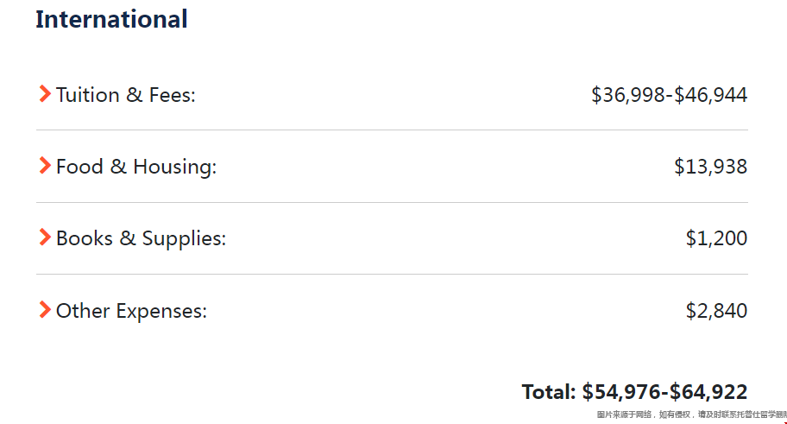Open the Other Expenses chevron arrow
Image resolution: width=787 pixels, height=424 pixels.
pyautogui.click(x=45, y=309)
